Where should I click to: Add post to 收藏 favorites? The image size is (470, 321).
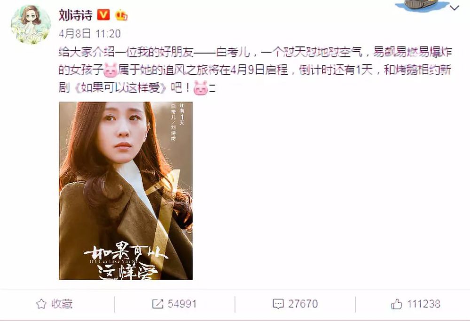(54, 304)
